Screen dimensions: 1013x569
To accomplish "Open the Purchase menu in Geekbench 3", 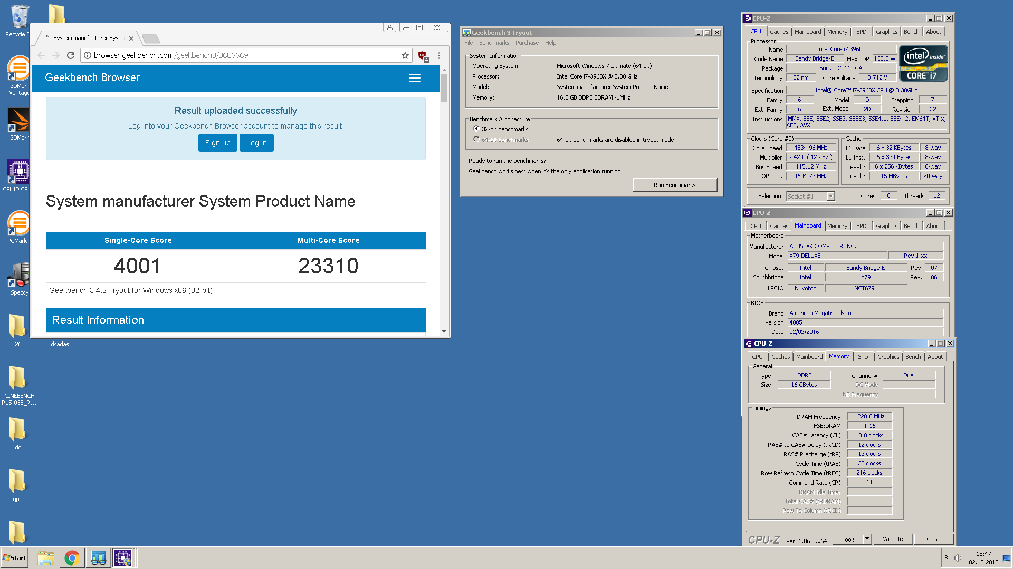I will 527,43.
